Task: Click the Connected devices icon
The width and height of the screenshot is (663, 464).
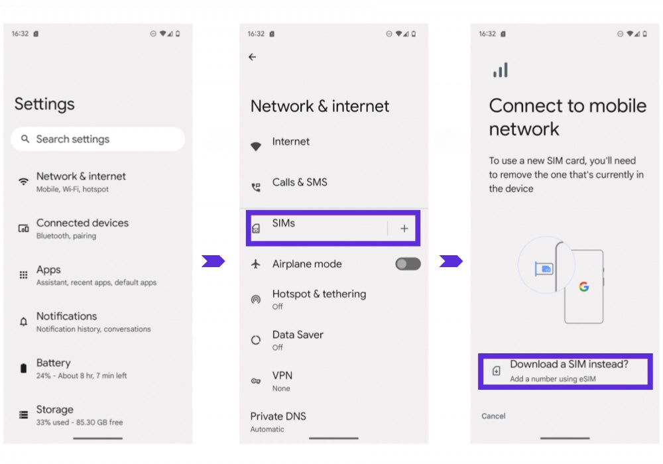Action: 24,229
